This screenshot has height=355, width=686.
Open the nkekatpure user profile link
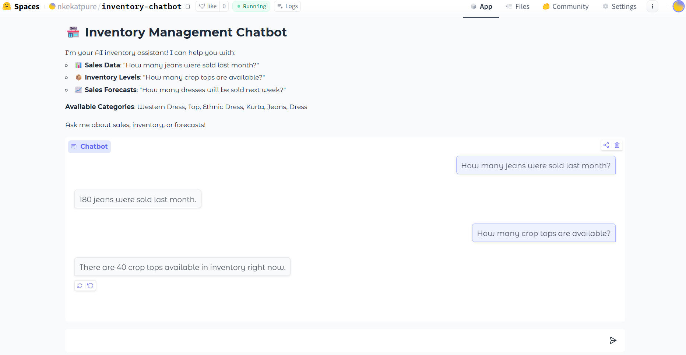[77, 6]
